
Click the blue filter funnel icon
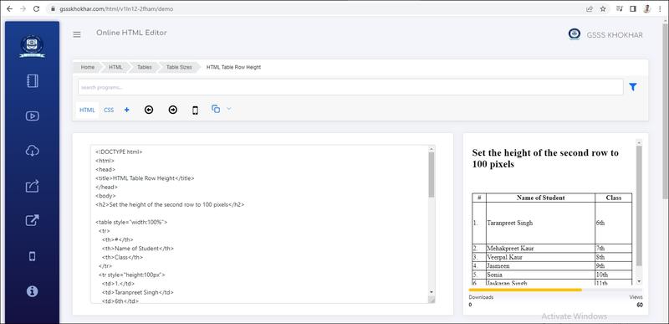[x=633, y=87]
